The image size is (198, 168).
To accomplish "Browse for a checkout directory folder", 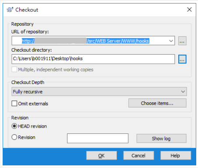I will click(x=182, y=59).
